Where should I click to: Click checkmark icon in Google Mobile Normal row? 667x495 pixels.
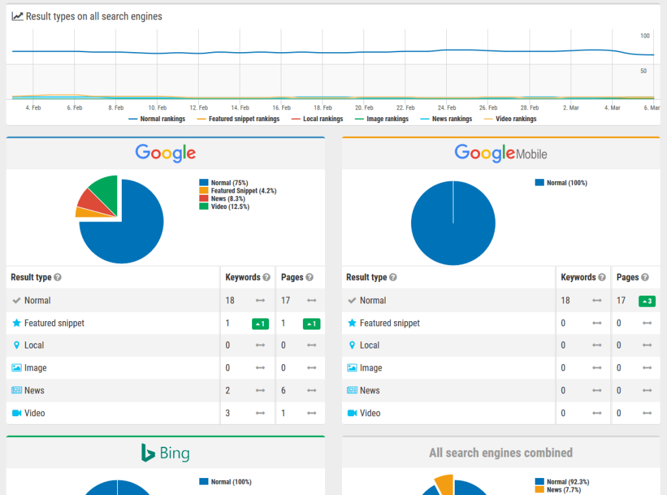tap(352, 301)
